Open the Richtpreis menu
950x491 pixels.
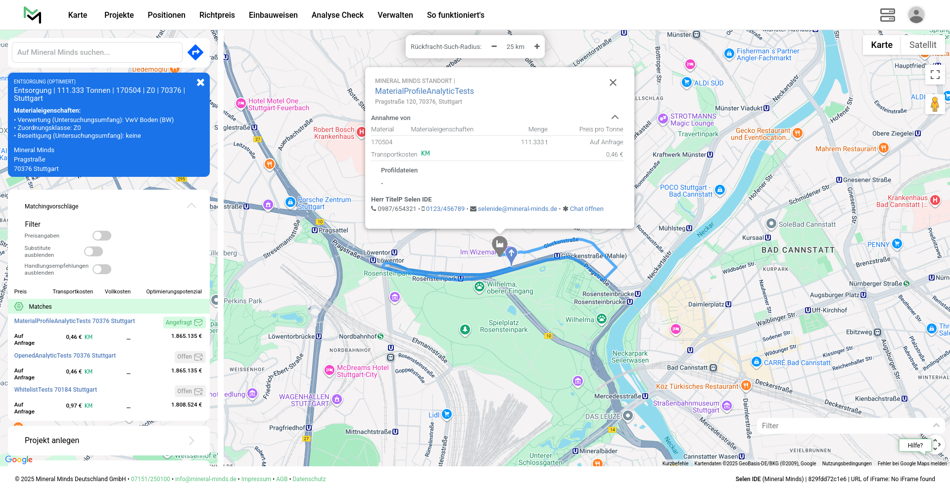click(x=217, y=15)
